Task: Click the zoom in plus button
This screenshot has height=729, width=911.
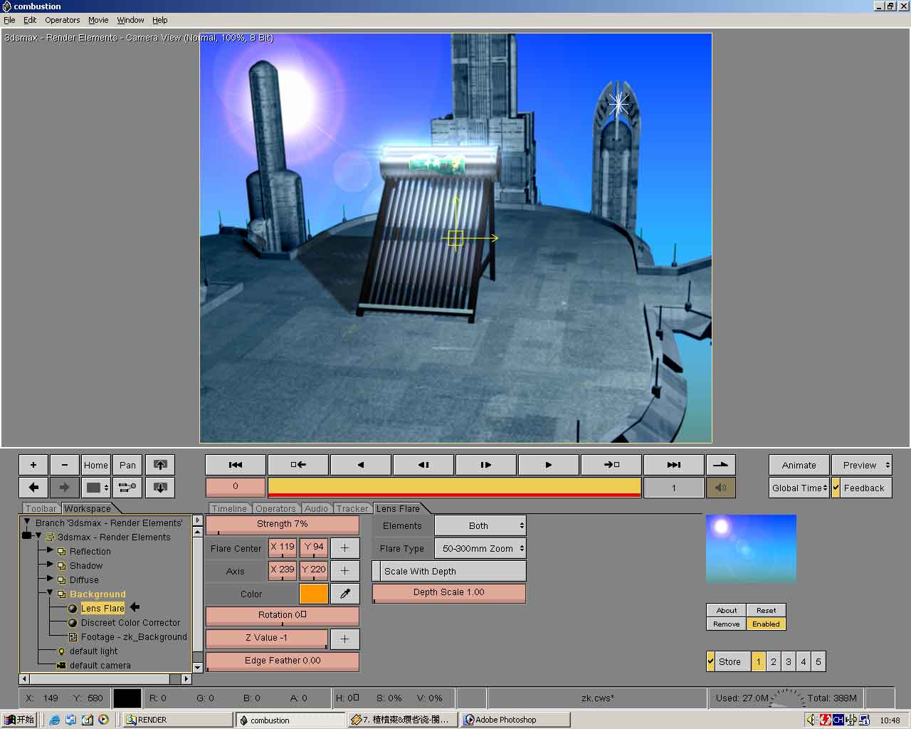Action: pos(33,465)
